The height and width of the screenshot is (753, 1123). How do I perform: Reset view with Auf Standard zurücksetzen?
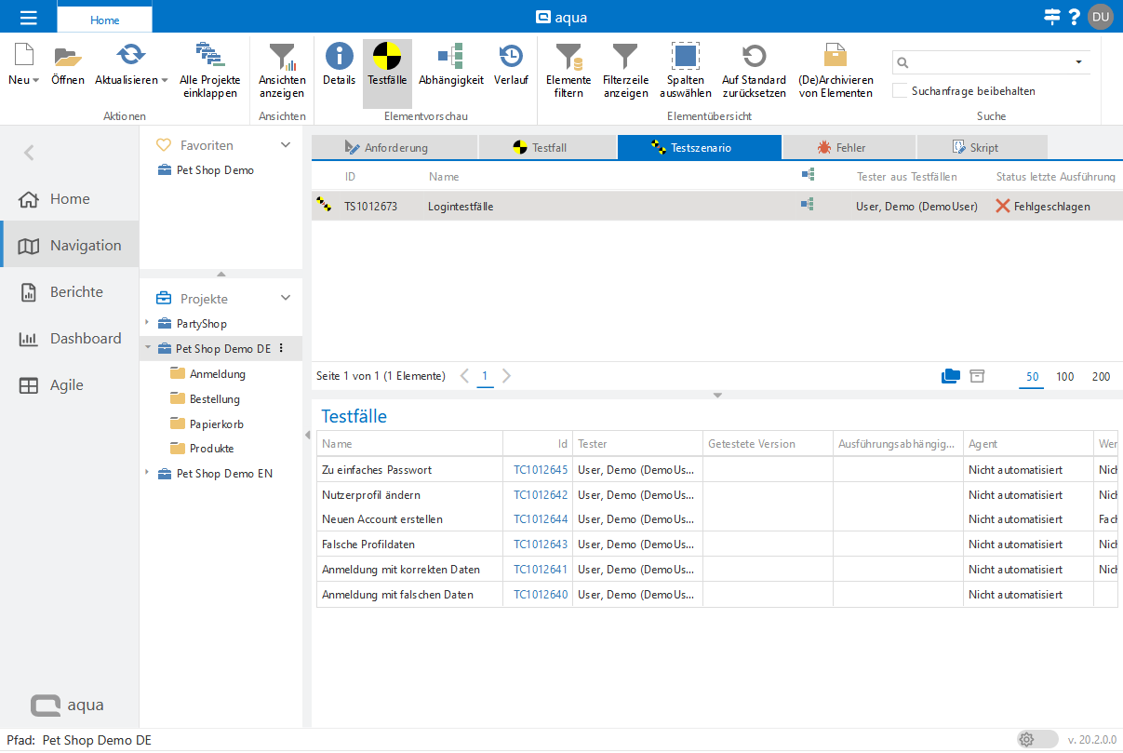754,58
